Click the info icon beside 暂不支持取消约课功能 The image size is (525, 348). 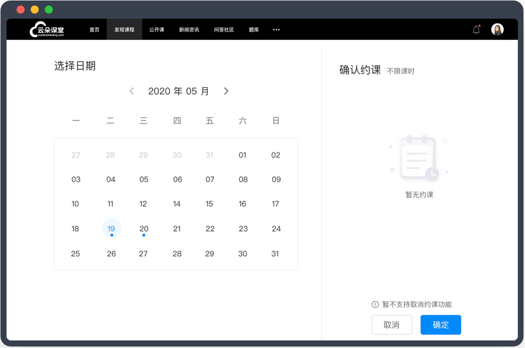click(375, 304)
